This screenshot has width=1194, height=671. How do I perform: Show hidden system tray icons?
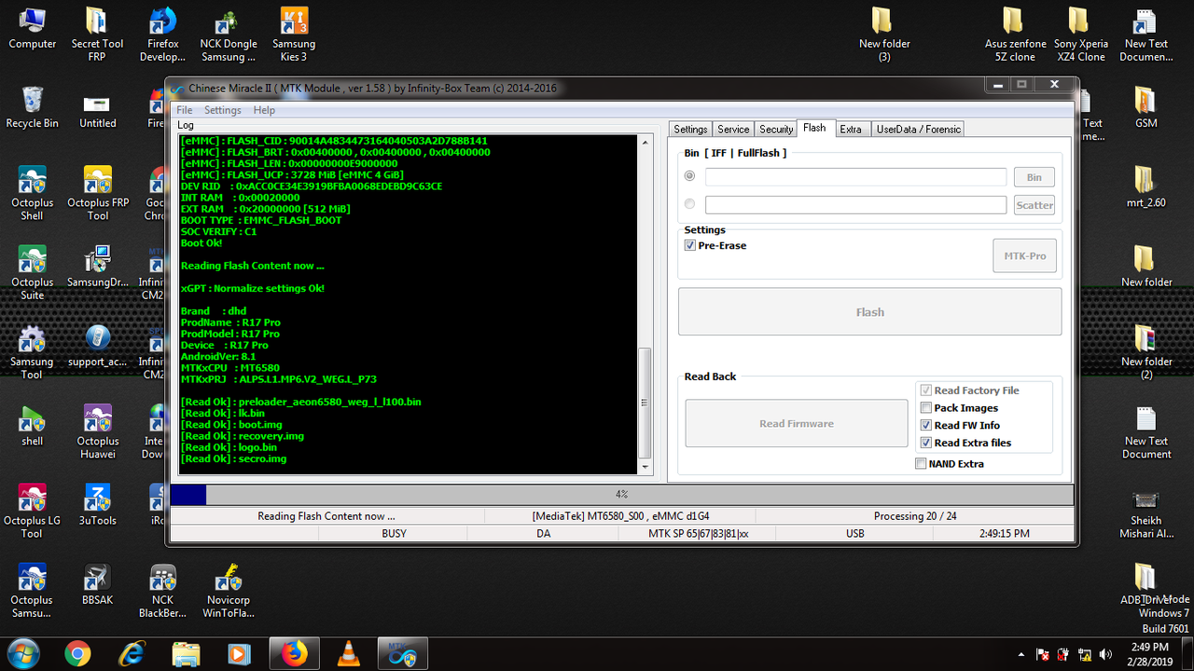click(x=1021, y=654)
